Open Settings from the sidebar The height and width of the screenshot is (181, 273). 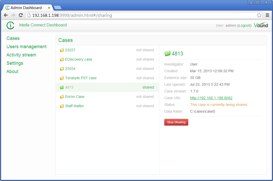click(x=15, y=63)
